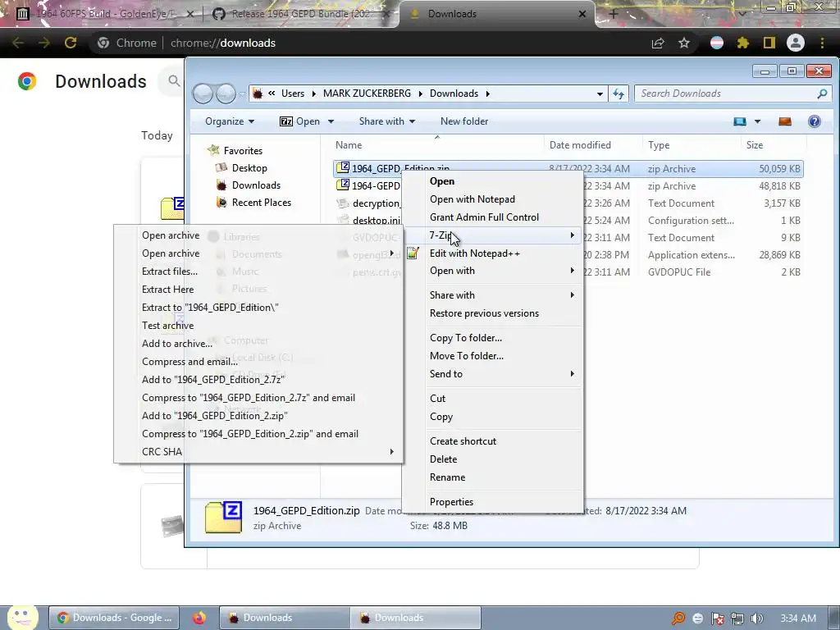Go back in Explorer with the back arrow
The width and height of the screenshot is (840, 630).
[203, 94]
